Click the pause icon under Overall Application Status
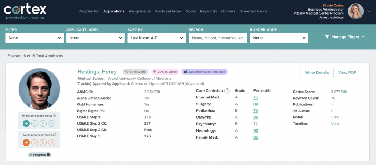 (43, 143)
